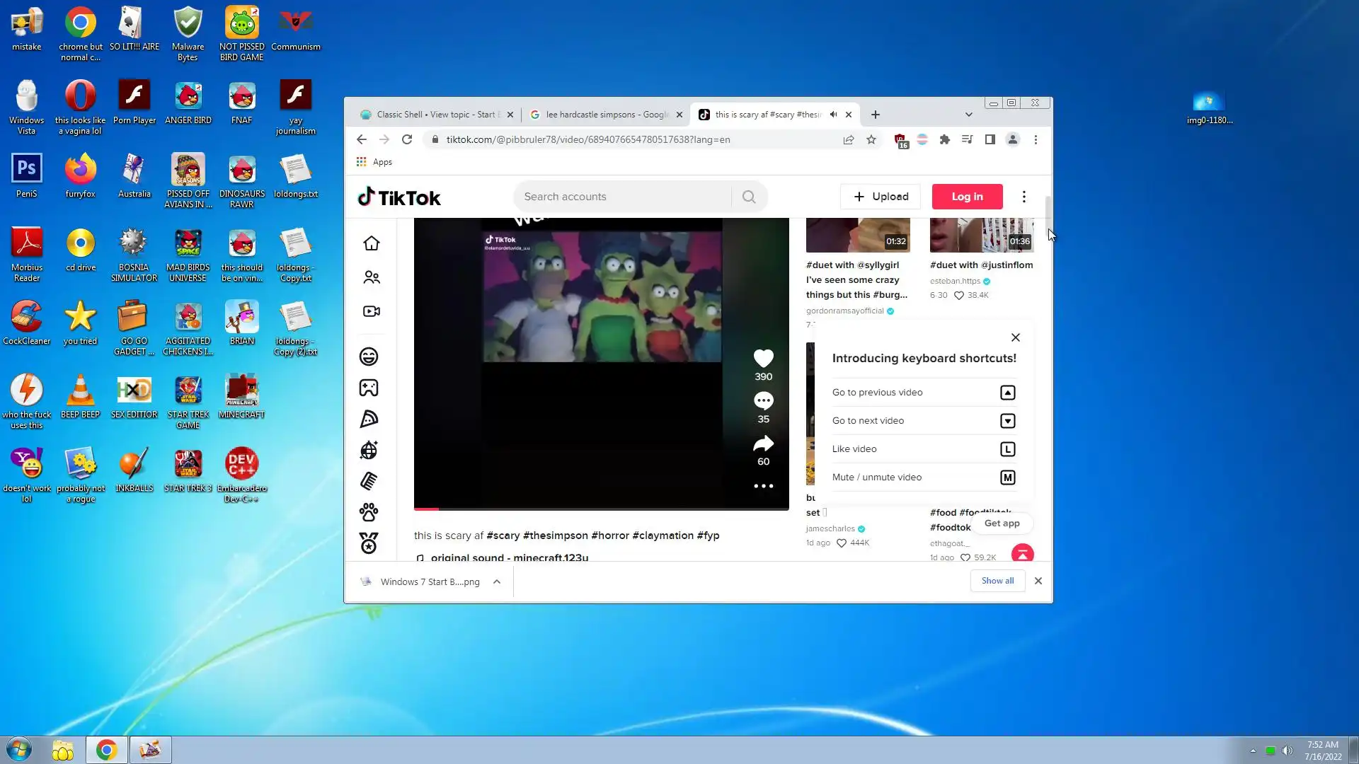Open TikTok three-dot more menu
Screen dimensions: 1359x764
(1023, 197)
